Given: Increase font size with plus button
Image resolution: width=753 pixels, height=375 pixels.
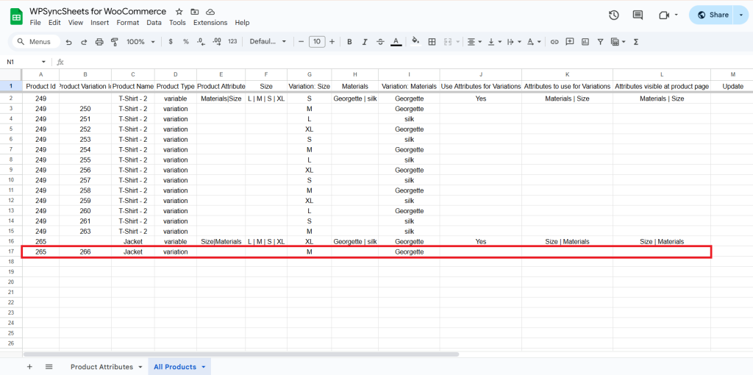Looking at the screenshot, I should point(332,42).
